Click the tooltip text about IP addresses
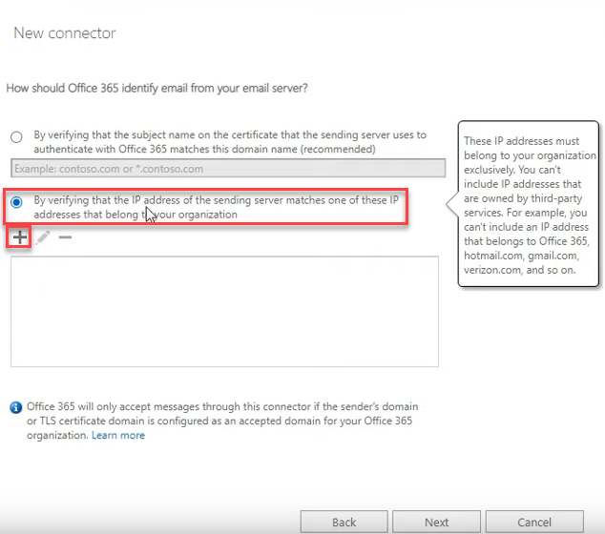 pos(530,205)
